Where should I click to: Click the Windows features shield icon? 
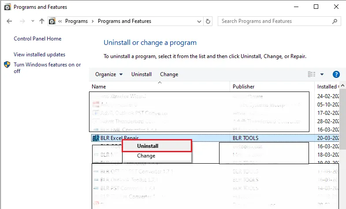[x=7, y=65]
